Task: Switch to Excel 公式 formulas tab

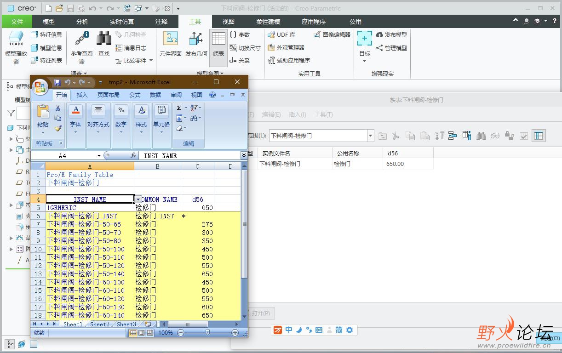Action: (x=135, y=95)
